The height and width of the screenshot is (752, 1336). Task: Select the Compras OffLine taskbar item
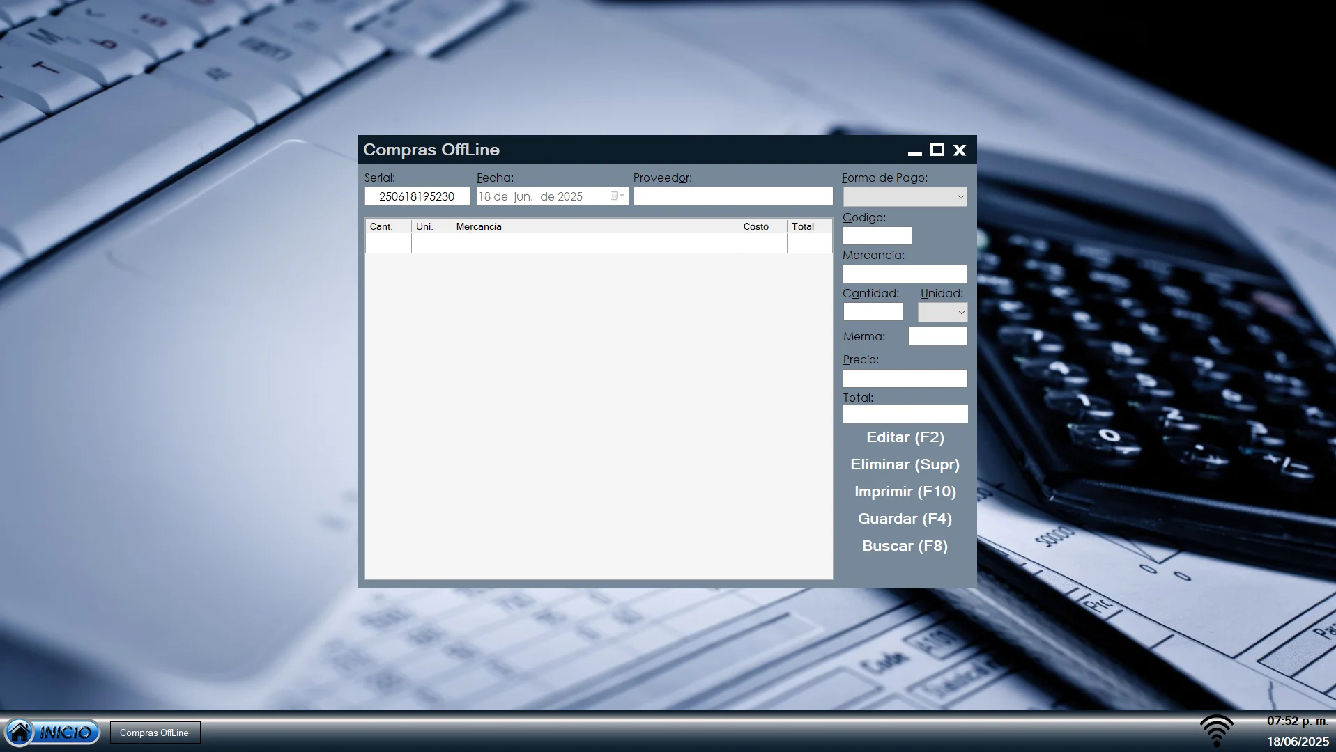coord(155,733)
